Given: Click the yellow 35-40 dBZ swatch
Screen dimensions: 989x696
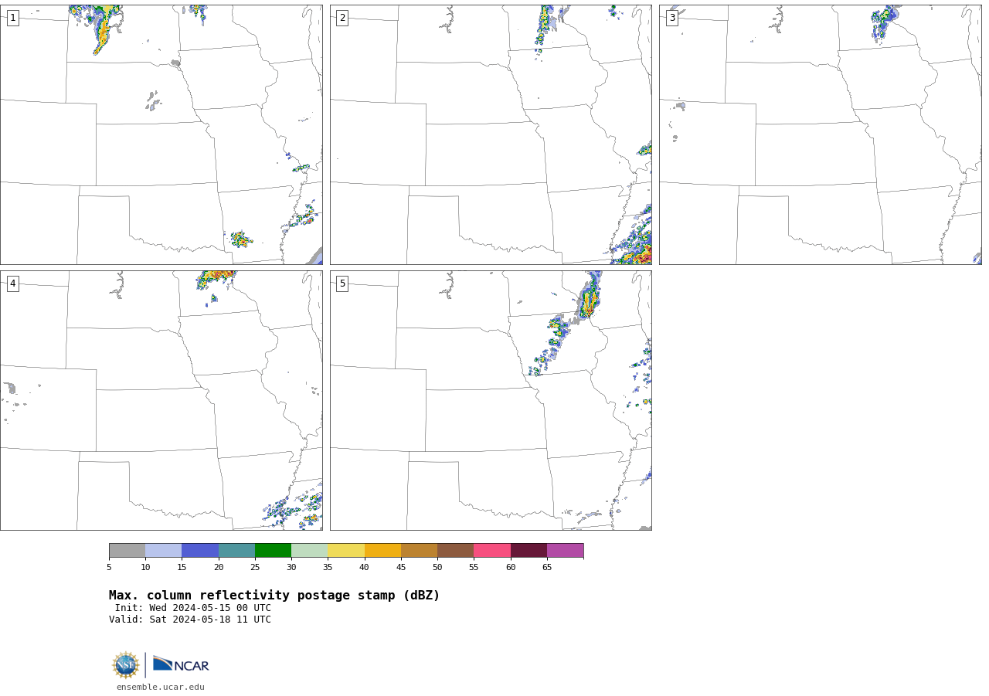Looking at the screenshot, I should click(x=346, y=551).
